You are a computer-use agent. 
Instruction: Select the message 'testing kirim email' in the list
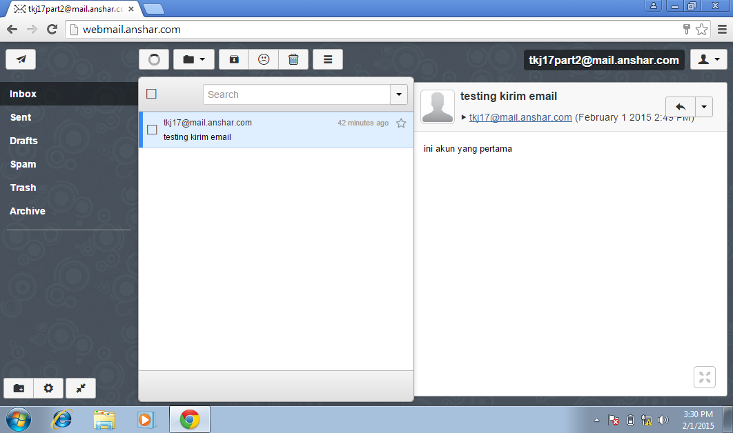tap(277, 130)
